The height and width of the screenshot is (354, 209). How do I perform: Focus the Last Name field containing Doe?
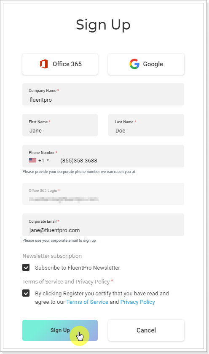(x=146, y=125)
